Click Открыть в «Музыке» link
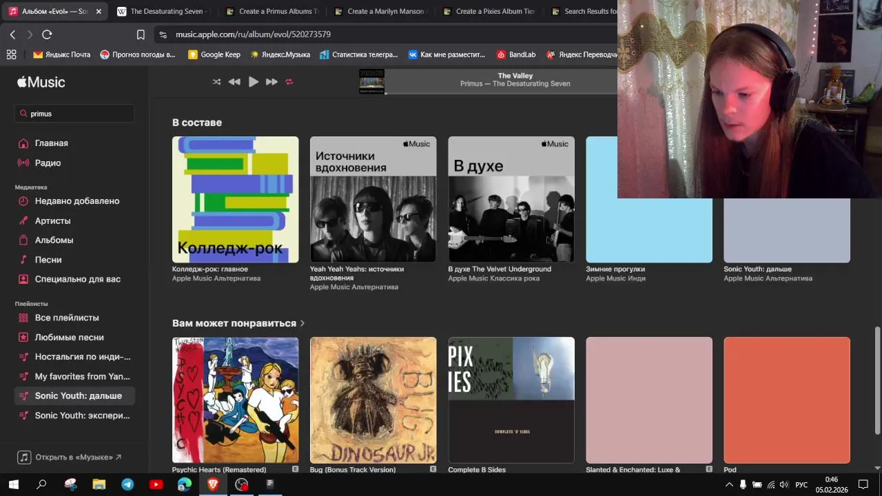Image resolution: width=882 pixels, height=496 pixels. [70, 457]
